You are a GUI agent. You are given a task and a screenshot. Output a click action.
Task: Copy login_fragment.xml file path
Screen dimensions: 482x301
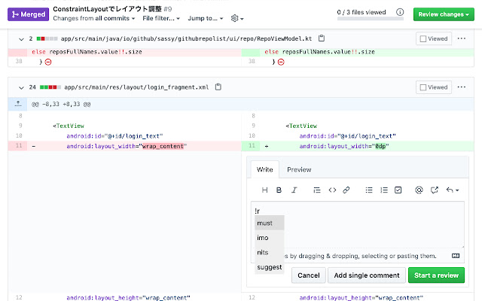(218, 87)
